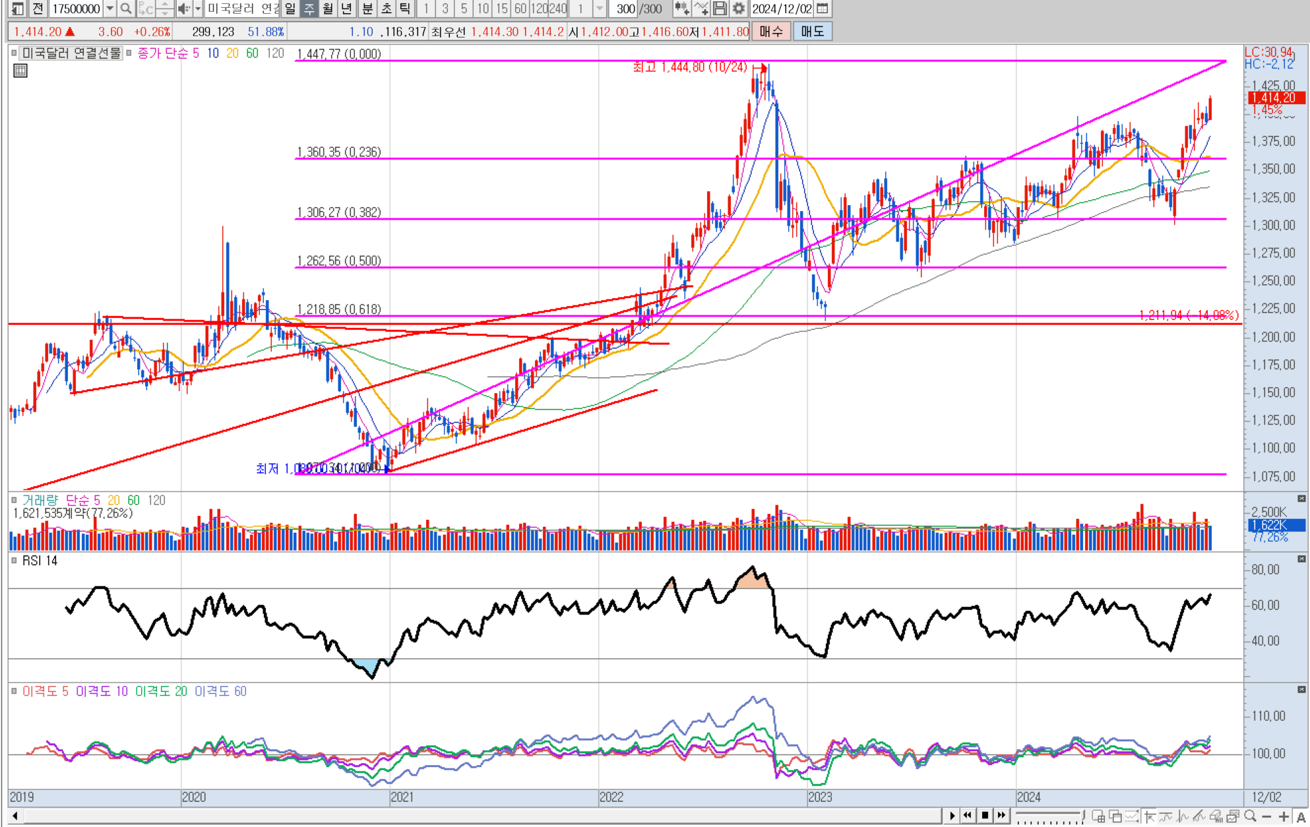Click the zoom-in plus icon in the bottom toolbar
This screenshot has height=827, width=1310.
pos(1283,816)
